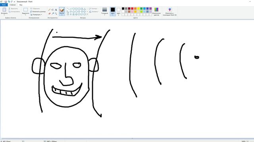
Task: Pick the yellow palette swatch
Action: coord(139,9)
